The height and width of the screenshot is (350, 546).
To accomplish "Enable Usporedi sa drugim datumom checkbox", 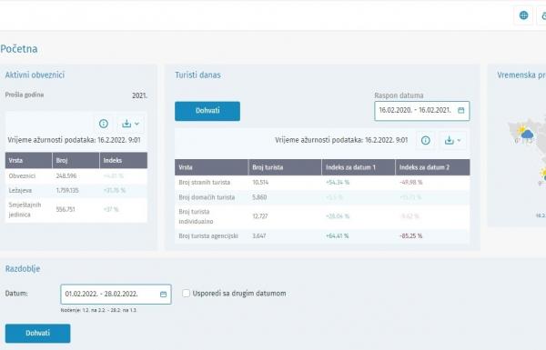I will (x=187, y=294).
